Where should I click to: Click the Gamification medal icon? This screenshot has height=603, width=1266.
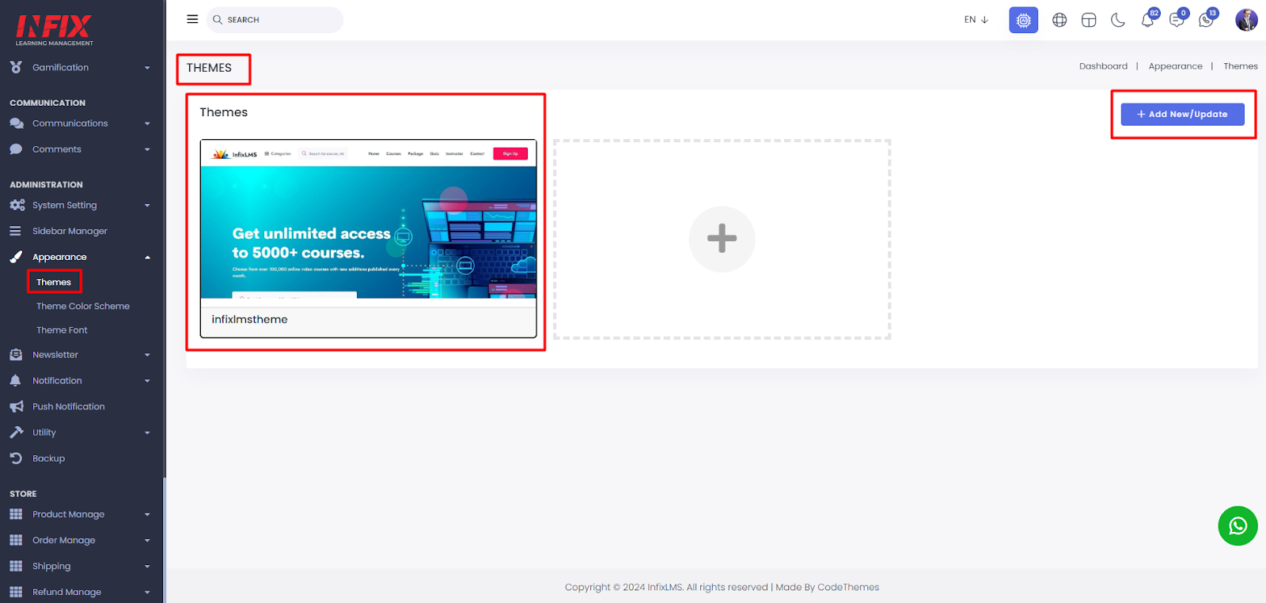16,67
